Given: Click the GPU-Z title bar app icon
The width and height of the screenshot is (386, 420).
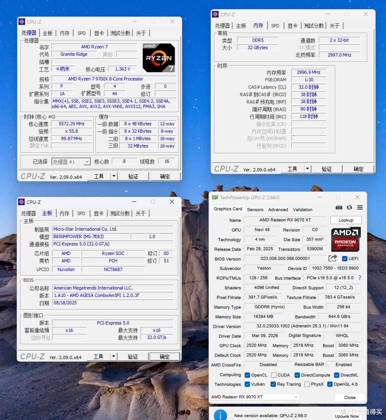Looking at the screenshot, I should tap(215, 197).
